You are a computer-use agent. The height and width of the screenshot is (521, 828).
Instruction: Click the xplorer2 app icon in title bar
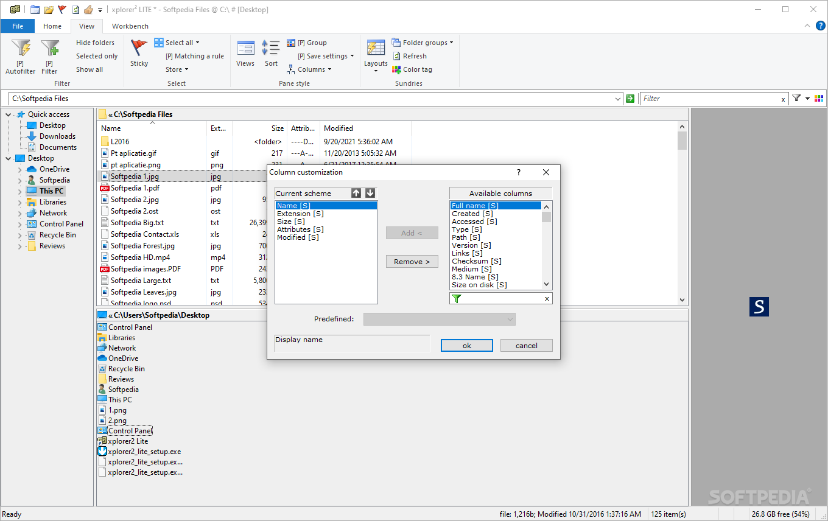(15, 10)
